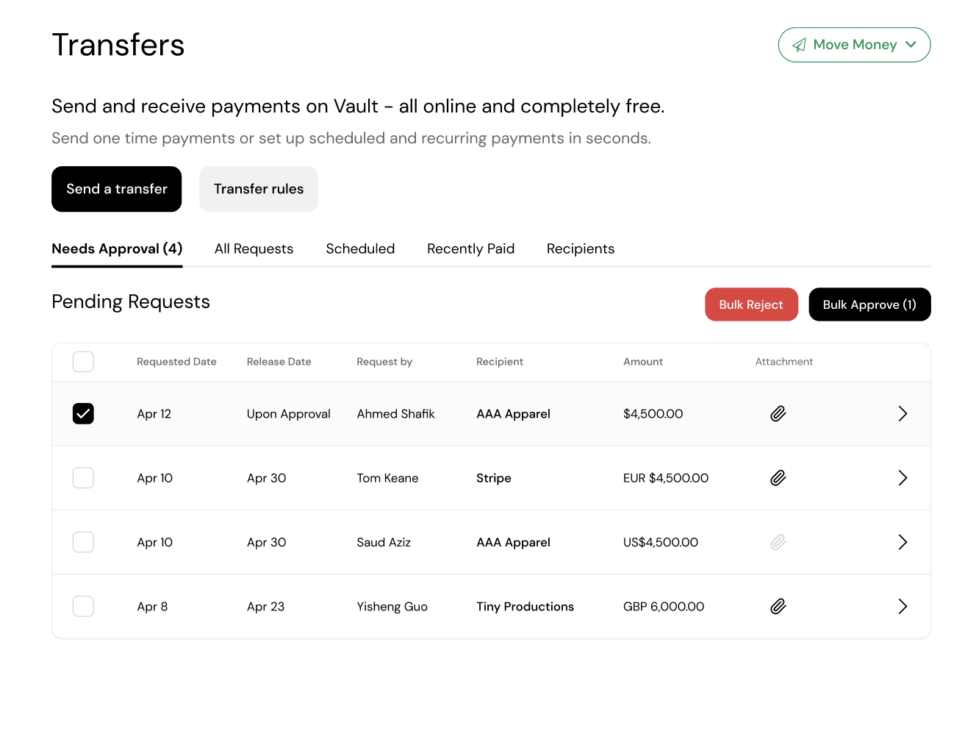Open the US$4,500.00 request chevron
This screenshot has height=731, width=979.
coord(903,542)
